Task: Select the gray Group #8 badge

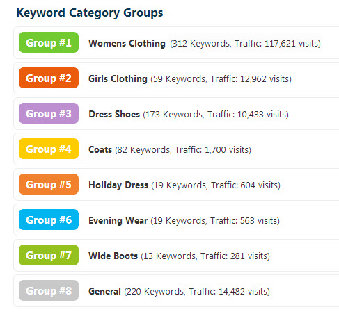Action: click(49, 290)
